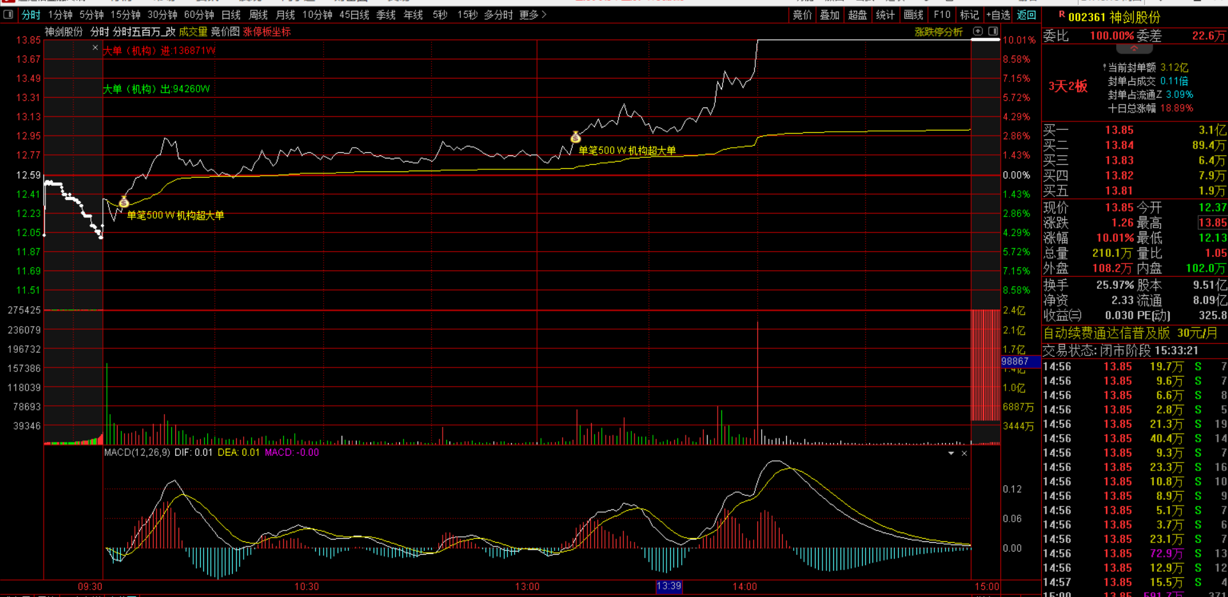Open the 多分时 multi-day view

(x=499, y=15)
